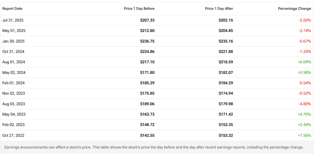Click the Percentage Change column header
314x154 pixels.
[294, 9]
